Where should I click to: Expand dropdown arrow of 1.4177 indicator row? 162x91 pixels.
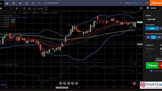pyautogui.click(x=2, y=22)
